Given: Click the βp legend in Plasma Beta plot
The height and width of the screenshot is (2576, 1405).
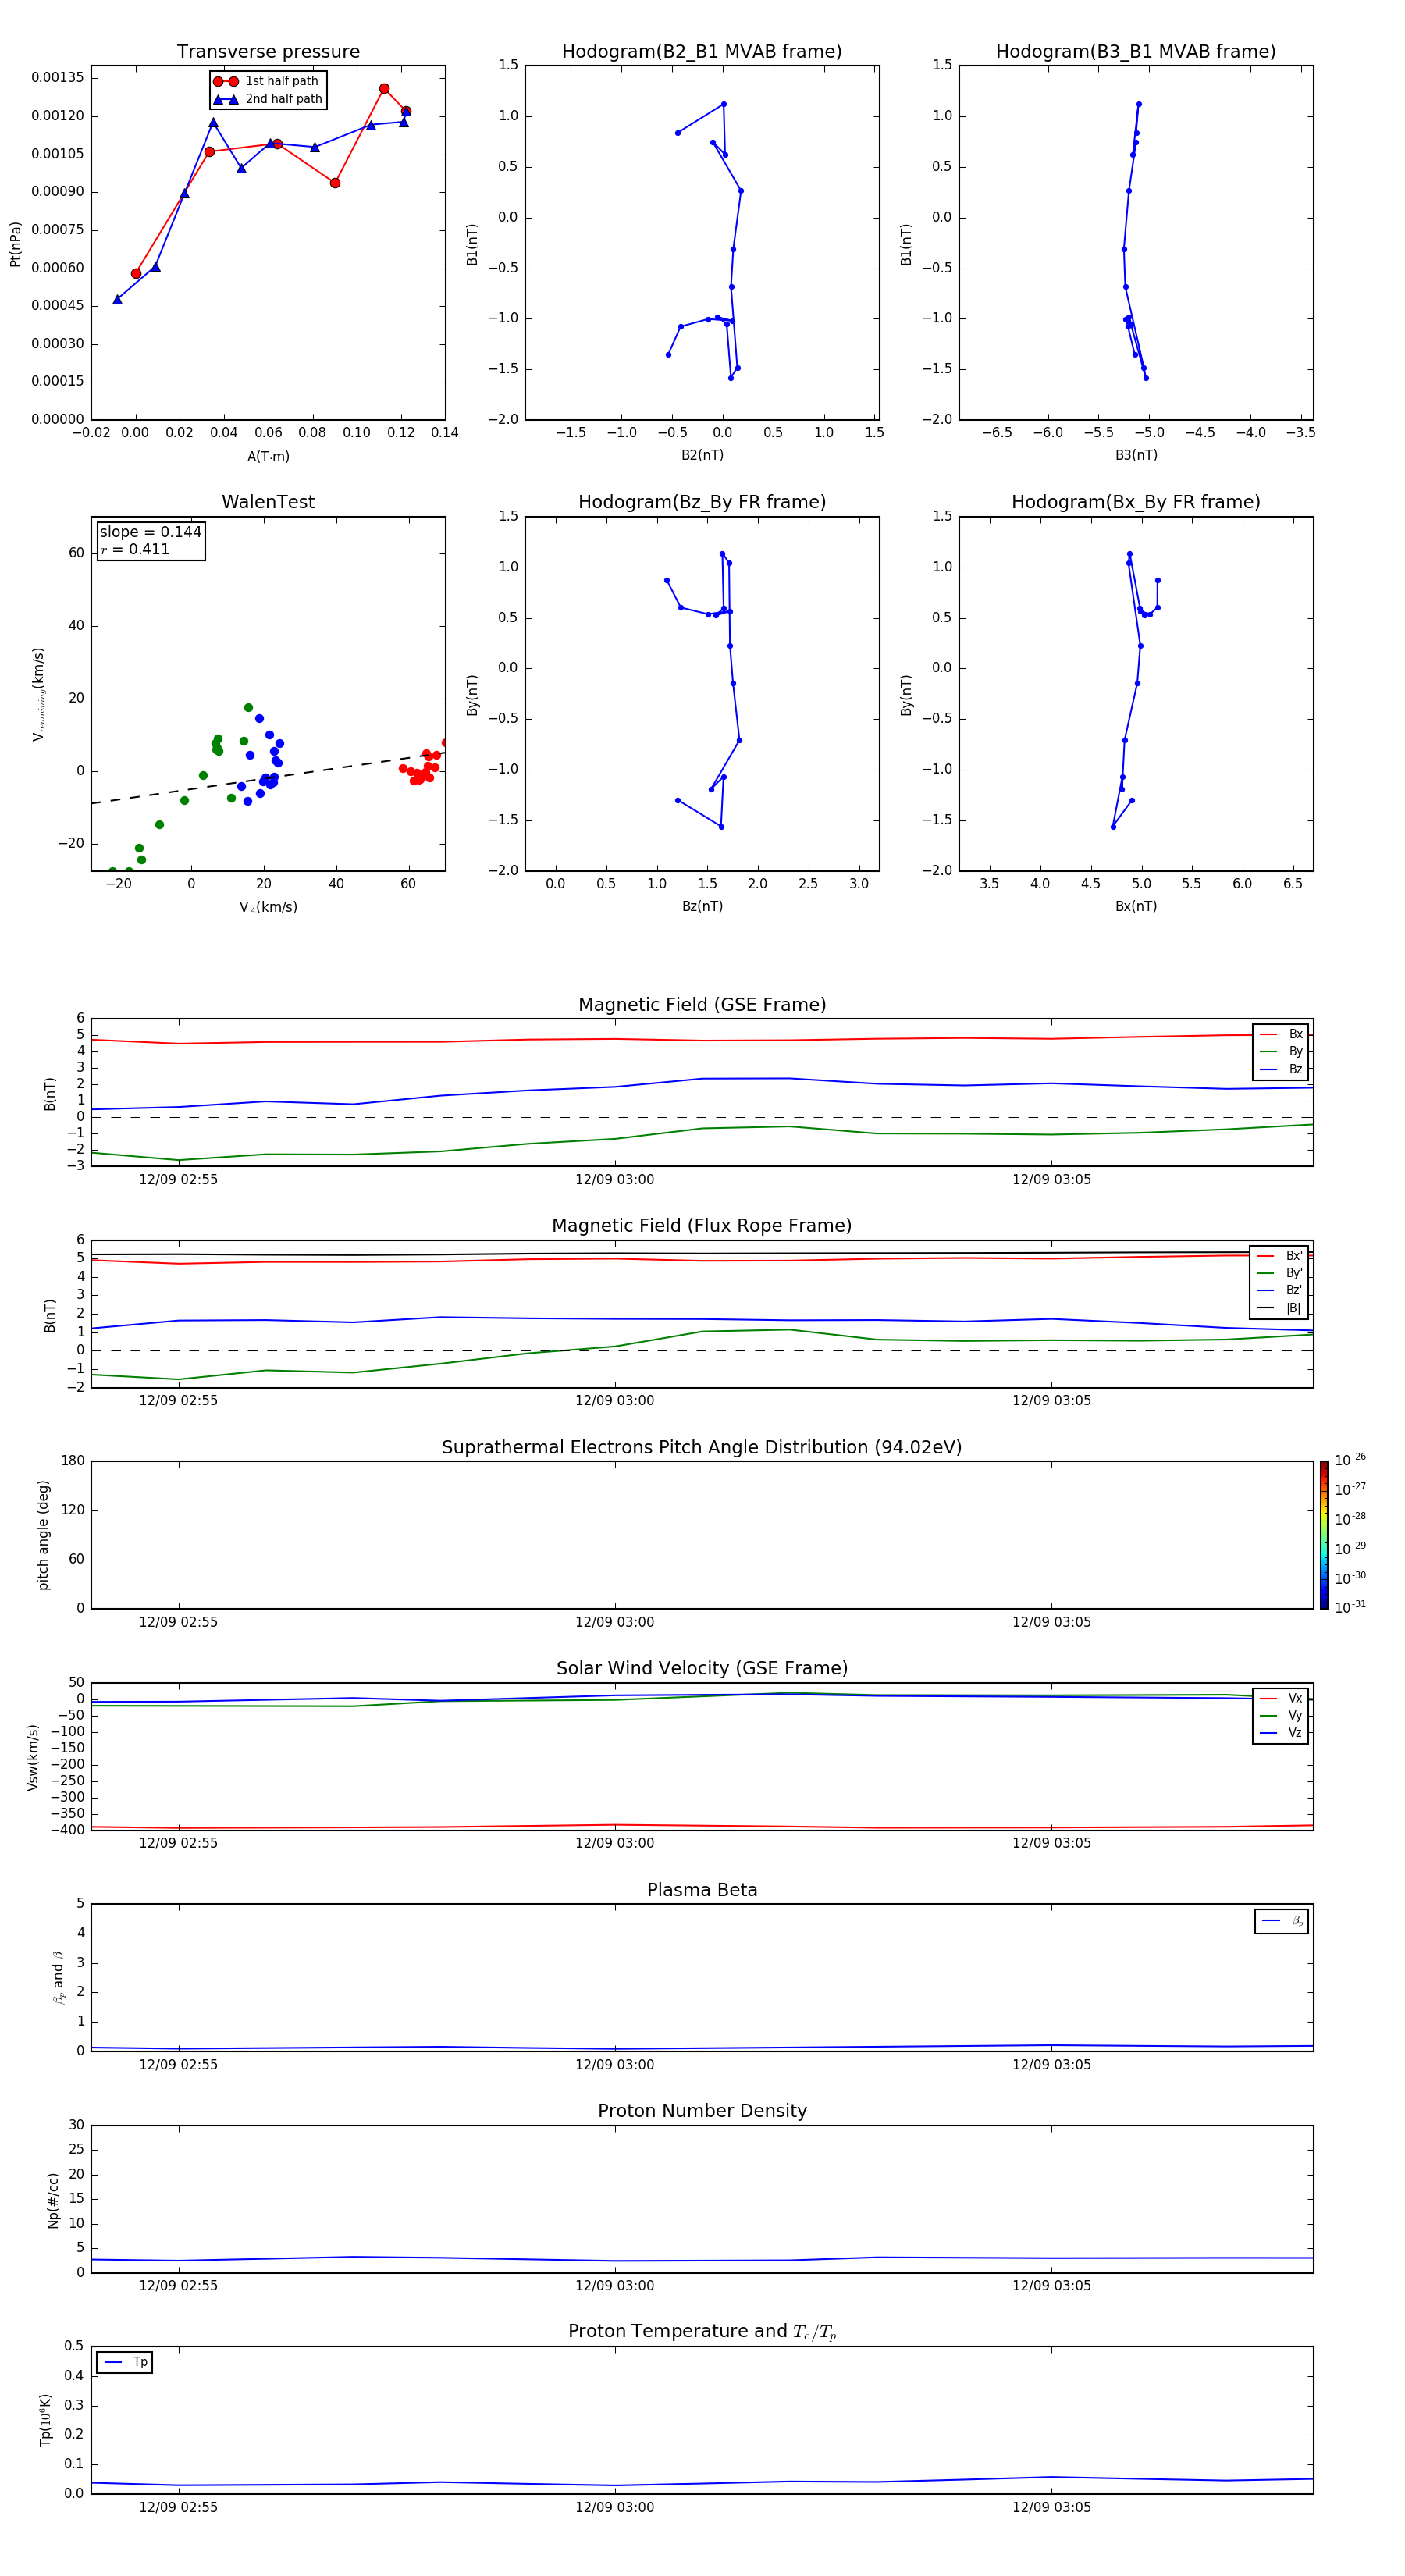Looking at the screenshot, I should point(1282,1921).
